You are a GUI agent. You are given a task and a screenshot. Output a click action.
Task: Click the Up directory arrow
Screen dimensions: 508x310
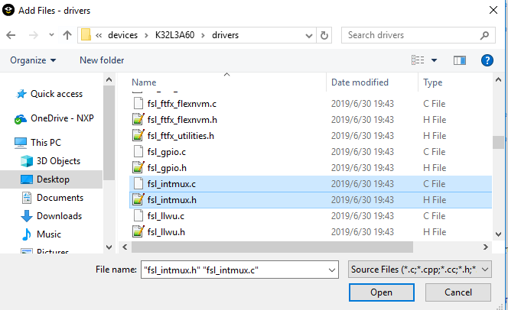(67, 35)
